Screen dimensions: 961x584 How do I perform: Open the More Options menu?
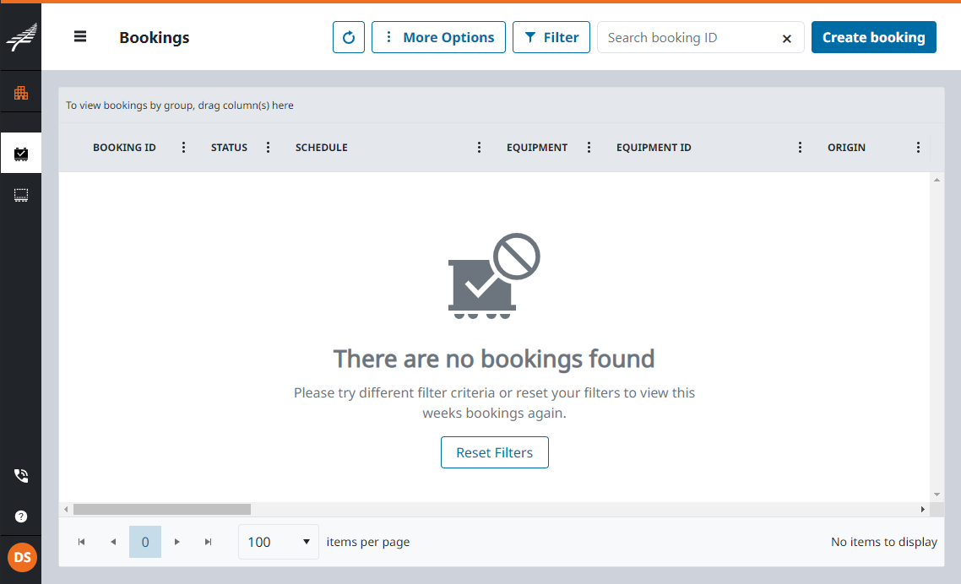[438, 37]
